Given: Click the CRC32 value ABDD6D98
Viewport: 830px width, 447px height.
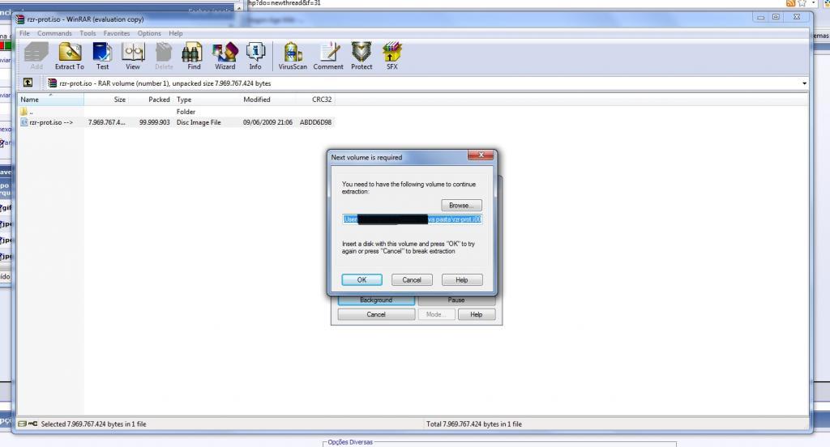Looking at the screenshot, I should tap(315, 122).
